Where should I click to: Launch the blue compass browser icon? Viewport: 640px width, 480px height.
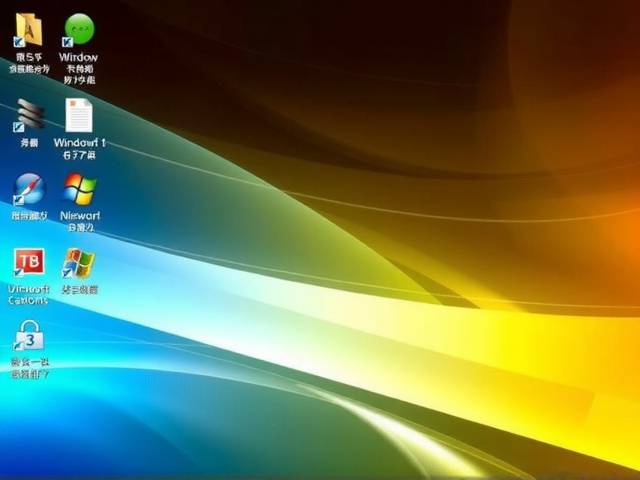(x=30, y=190)
